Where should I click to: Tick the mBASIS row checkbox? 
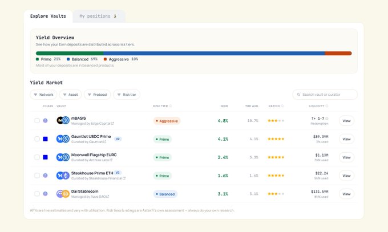tap(37, 121)
